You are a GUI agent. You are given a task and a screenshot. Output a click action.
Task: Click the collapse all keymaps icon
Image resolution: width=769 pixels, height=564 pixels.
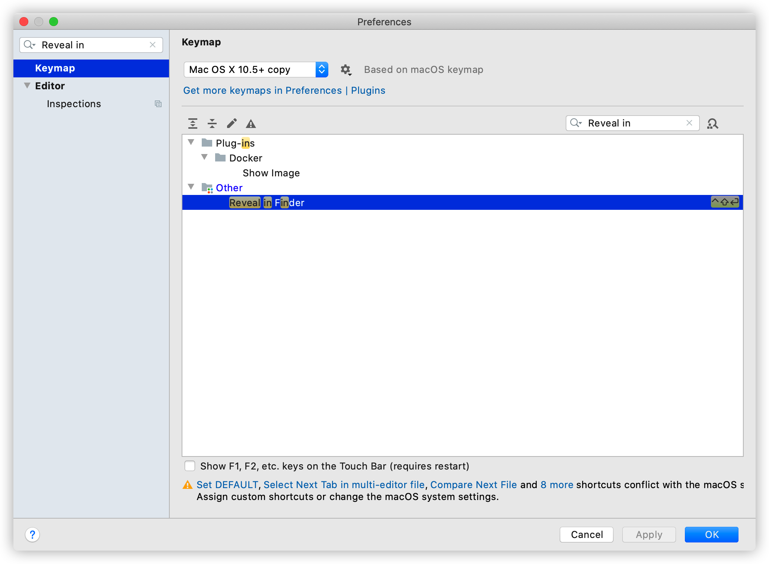point(213,123)
